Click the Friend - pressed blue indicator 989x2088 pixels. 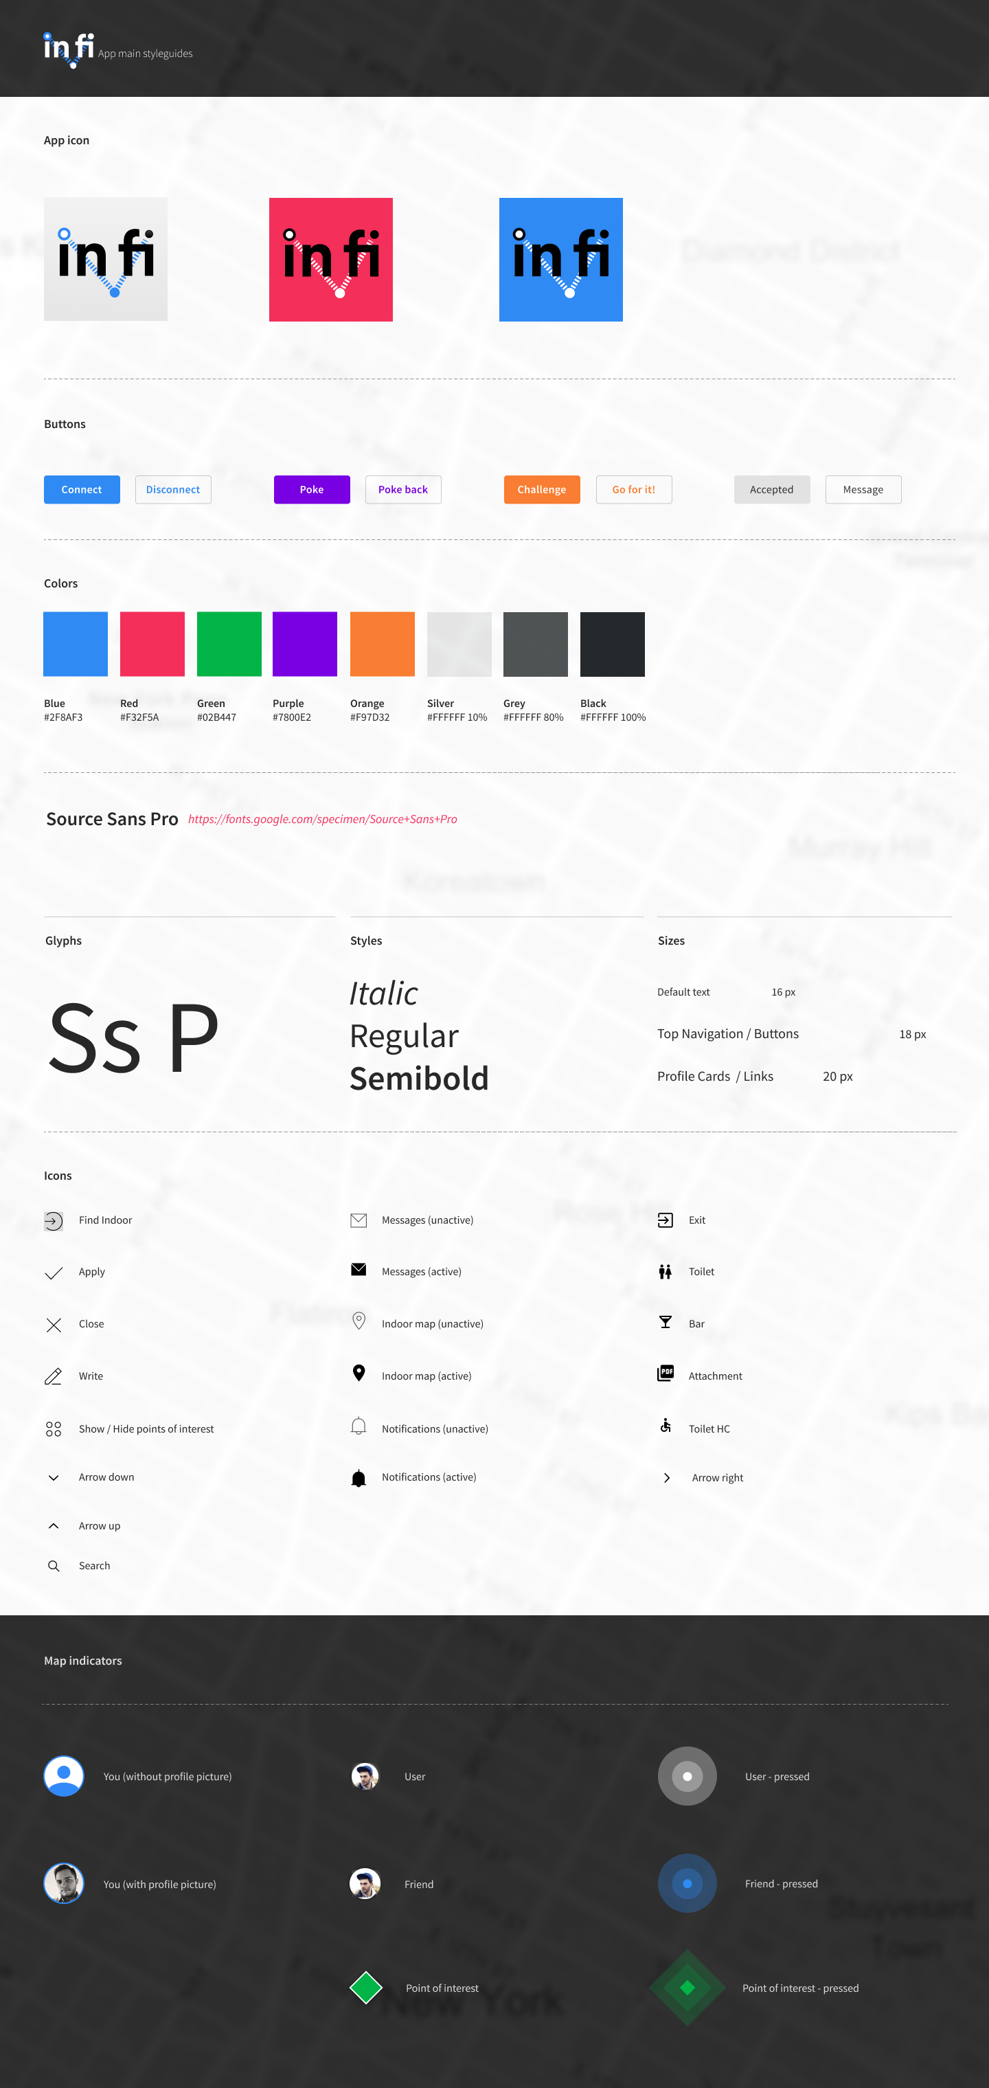click(x=687, y=1884)
